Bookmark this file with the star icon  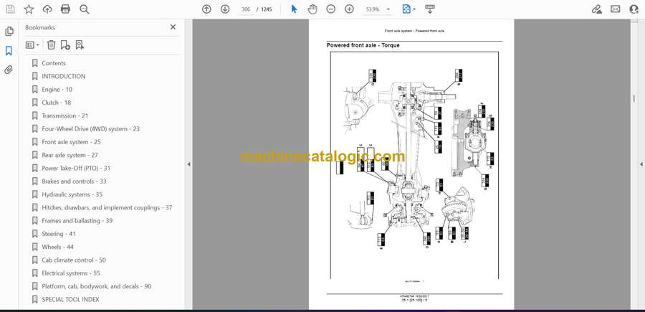29,9
